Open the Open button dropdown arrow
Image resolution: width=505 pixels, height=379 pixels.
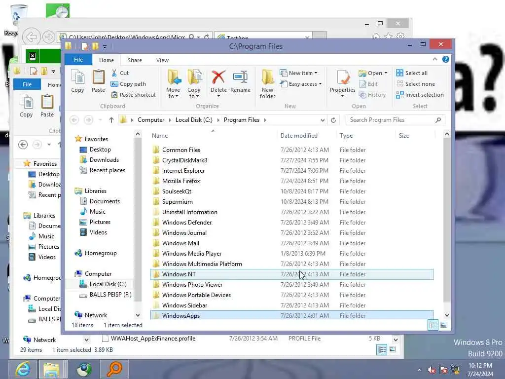coord(386,73)
